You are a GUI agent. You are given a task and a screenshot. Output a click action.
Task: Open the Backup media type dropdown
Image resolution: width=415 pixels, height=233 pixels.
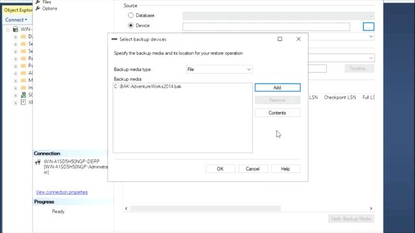(219, 69)
